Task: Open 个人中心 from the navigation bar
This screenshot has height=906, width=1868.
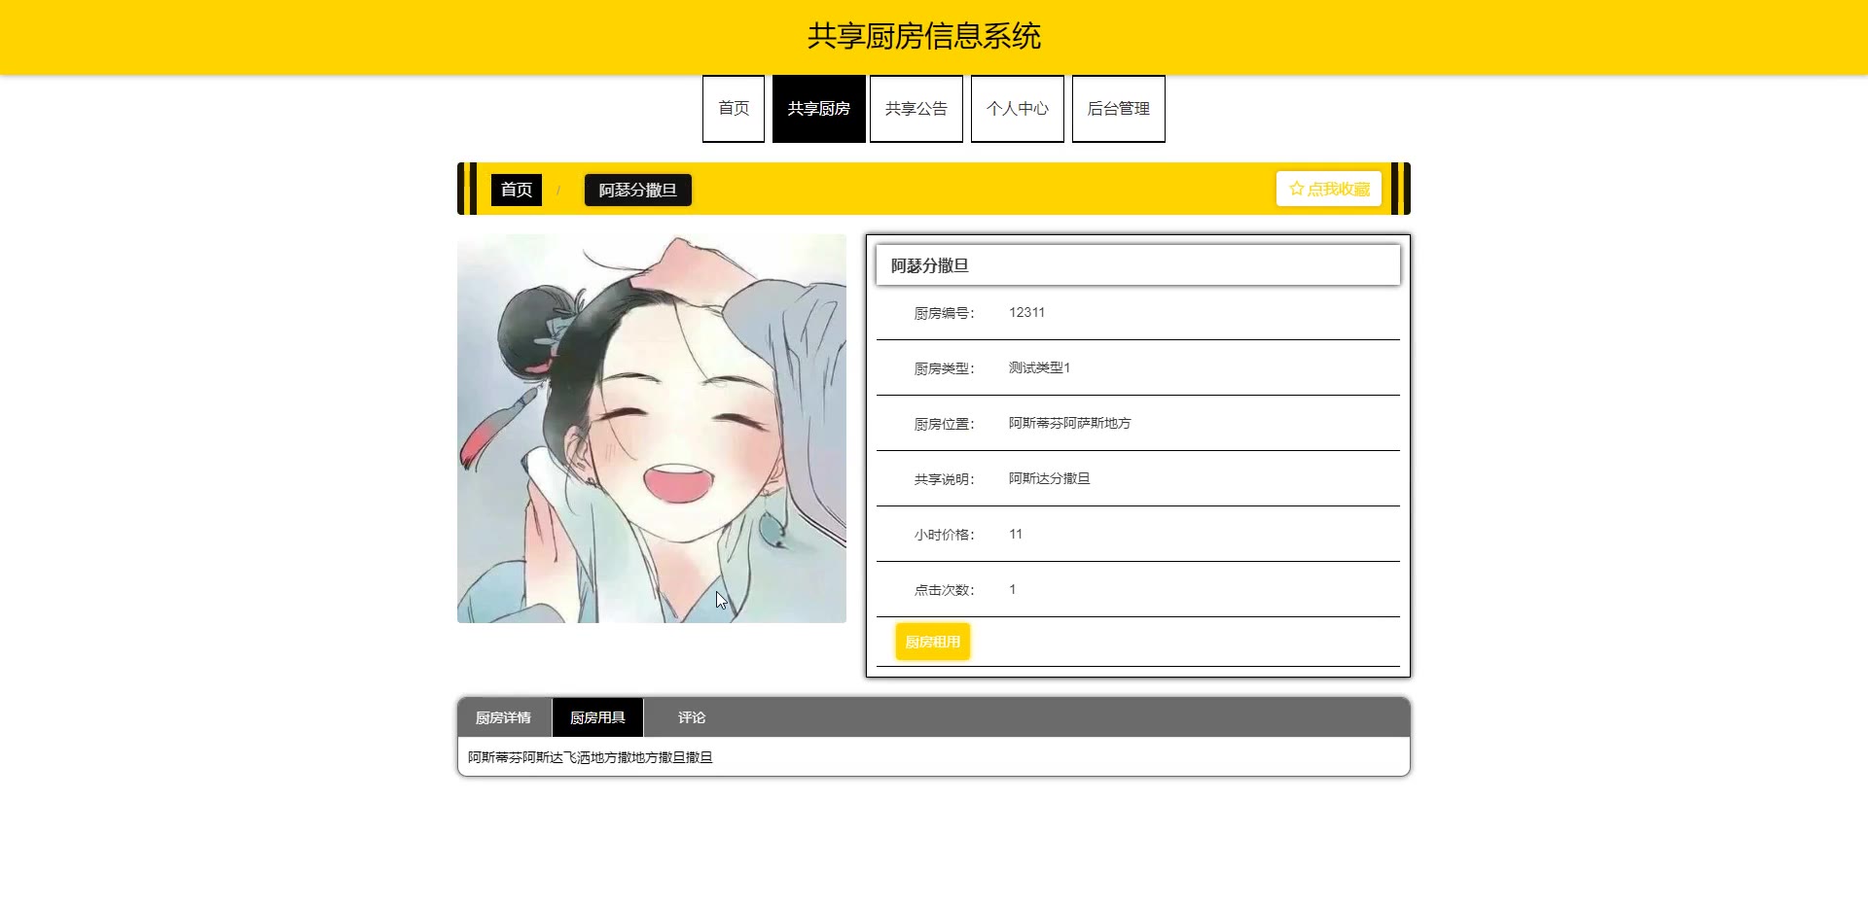Action: [x=1018, y=109]
